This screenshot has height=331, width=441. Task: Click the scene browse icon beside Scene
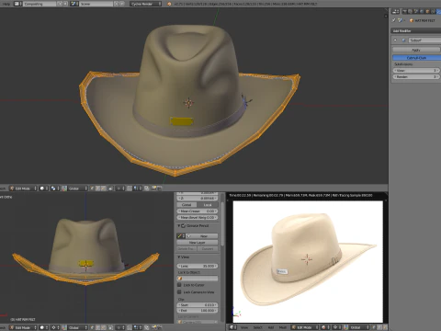tap(74, 4)
